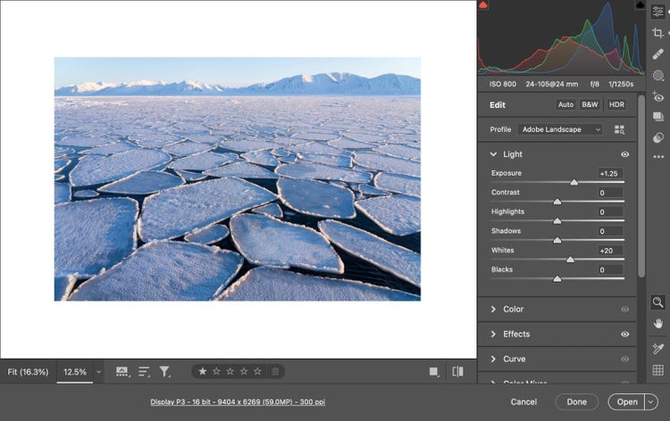Select the Crop tool
The width and height of the screenshot is (670, 421).
[658, 32]
